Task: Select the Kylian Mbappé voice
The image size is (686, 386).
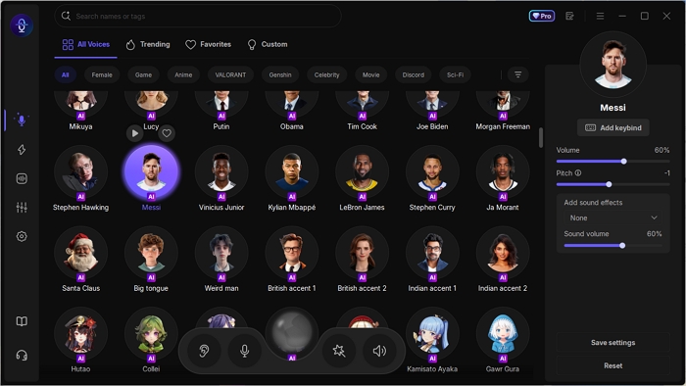Action: [x=292, y=178]
